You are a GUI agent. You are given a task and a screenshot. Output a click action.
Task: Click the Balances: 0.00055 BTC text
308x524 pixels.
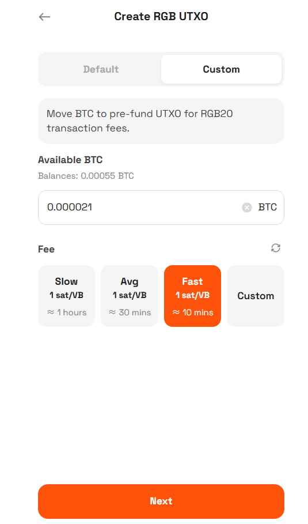pos(86,176)
